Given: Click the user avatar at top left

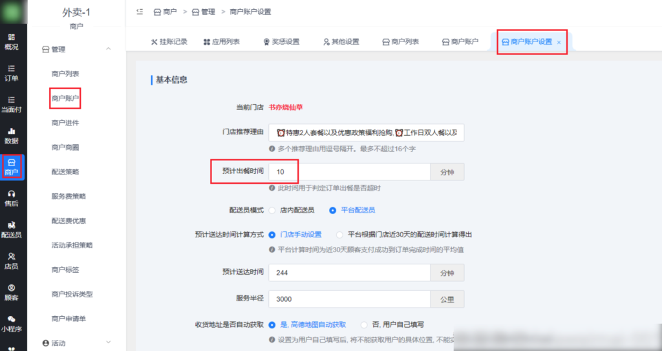Looking at the screenshot, I should point(12,12).
